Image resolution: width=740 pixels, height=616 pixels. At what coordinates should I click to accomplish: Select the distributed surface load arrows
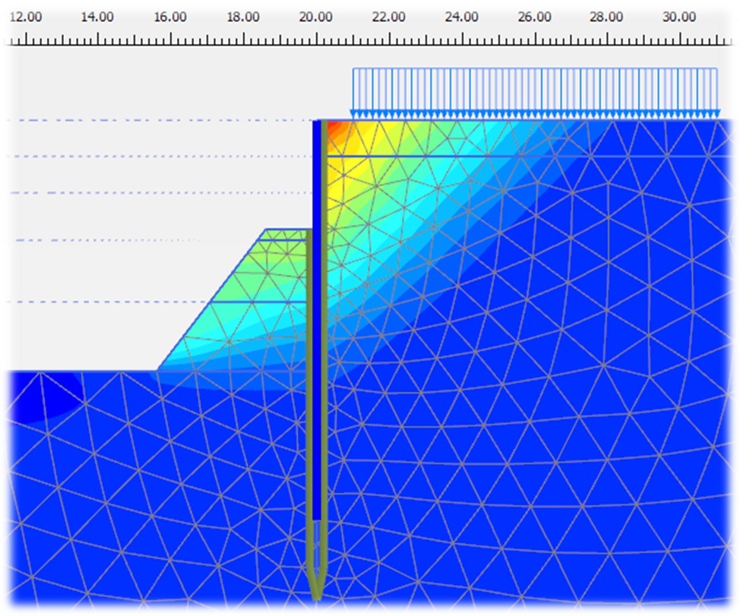[x=534, y=93]
